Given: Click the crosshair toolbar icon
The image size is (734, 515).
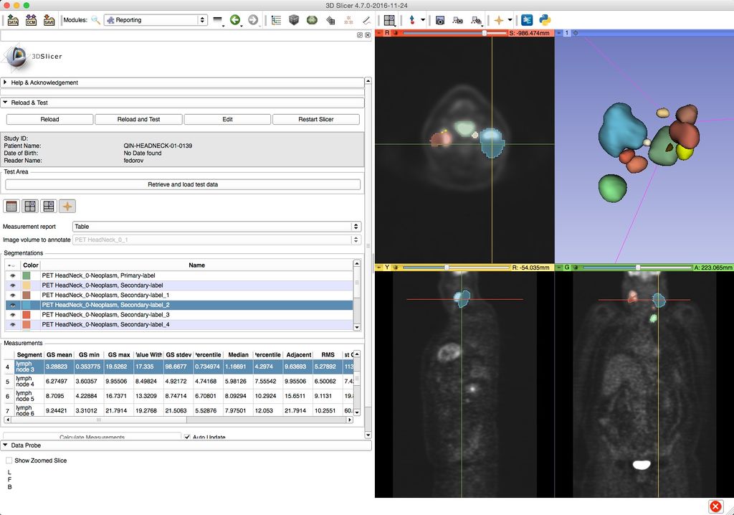Looking at the screenshot, I should [499, 20].
